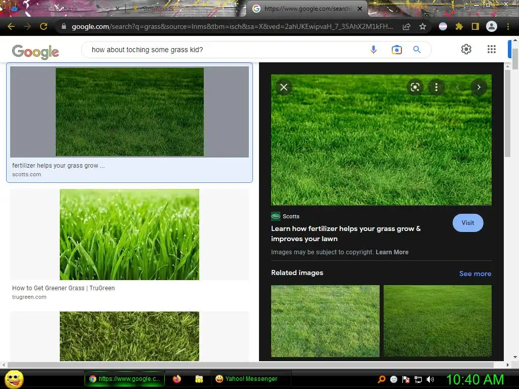Click the tray search magnifier icon

click(x=382, y=379)
